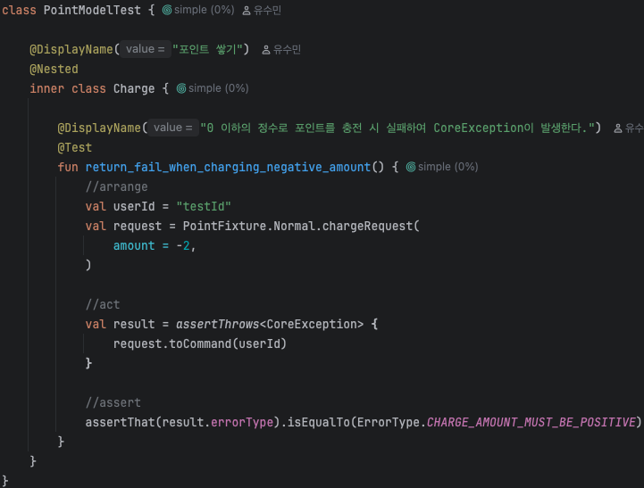
Task: Click the string "포인트 쌓기"
Action: [207, 49]
